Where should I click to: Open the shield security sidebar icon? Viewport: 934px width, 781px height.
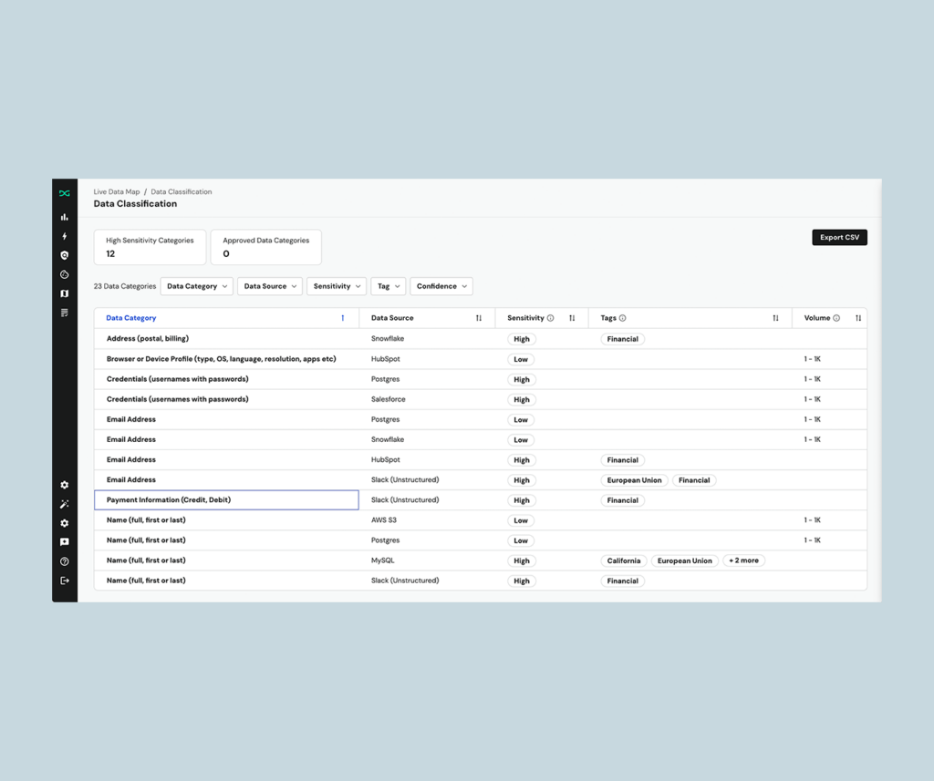tap(64, 256)
